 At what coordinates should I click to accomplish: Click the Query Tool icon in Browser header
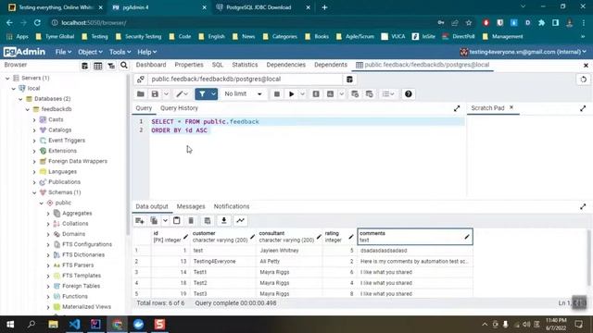[x=84, y=66]
